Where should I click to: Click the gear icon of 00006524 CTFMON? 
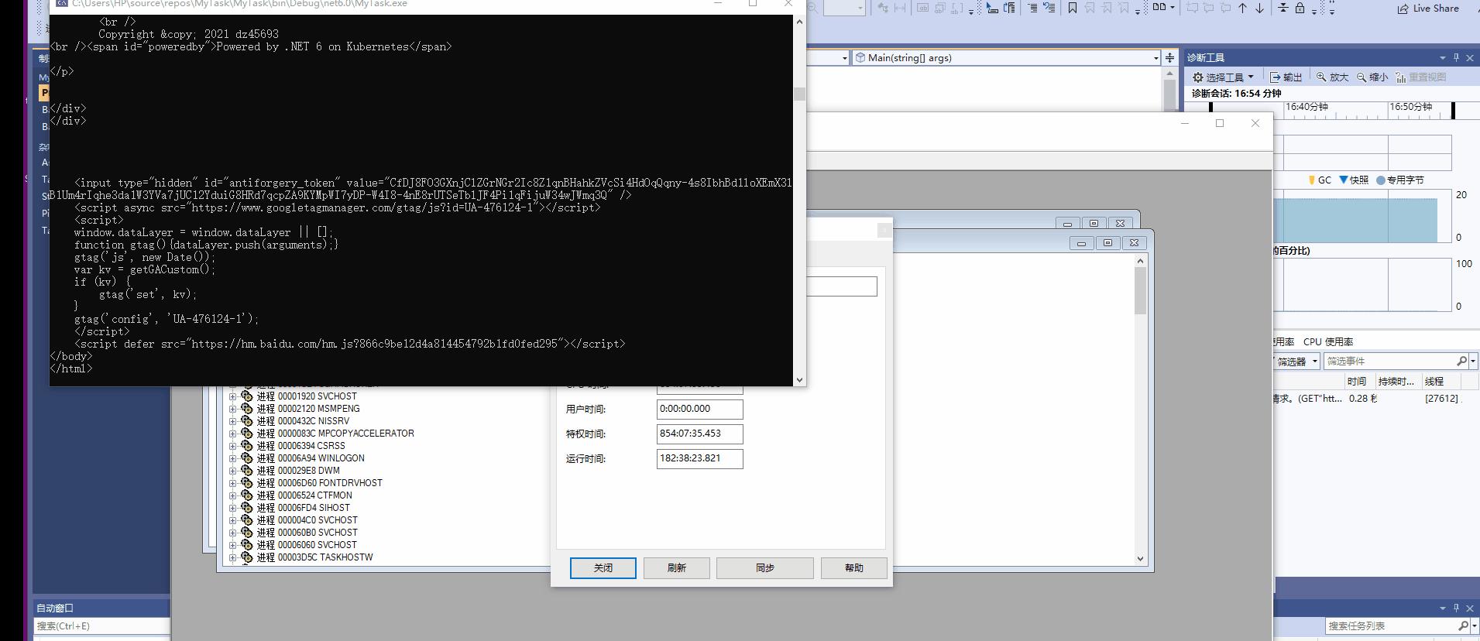tap(247, 495)
